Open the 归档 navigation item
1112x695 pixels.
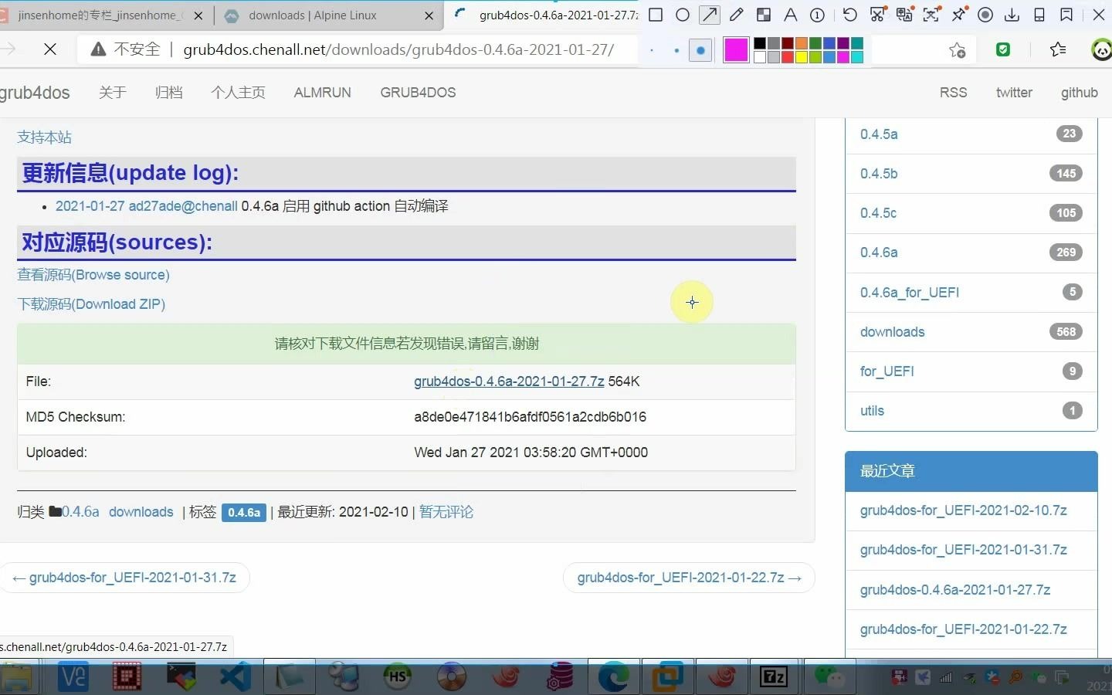tap(169, 93)
